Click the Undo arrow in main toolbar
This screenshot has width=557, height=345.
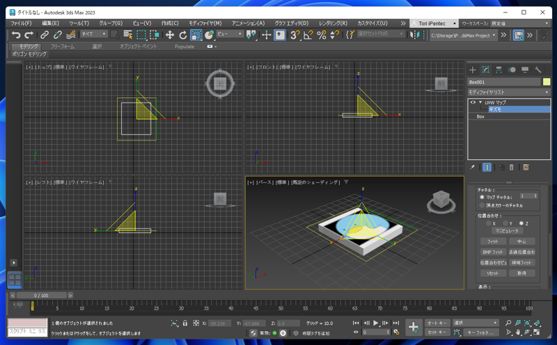[16, 35]
